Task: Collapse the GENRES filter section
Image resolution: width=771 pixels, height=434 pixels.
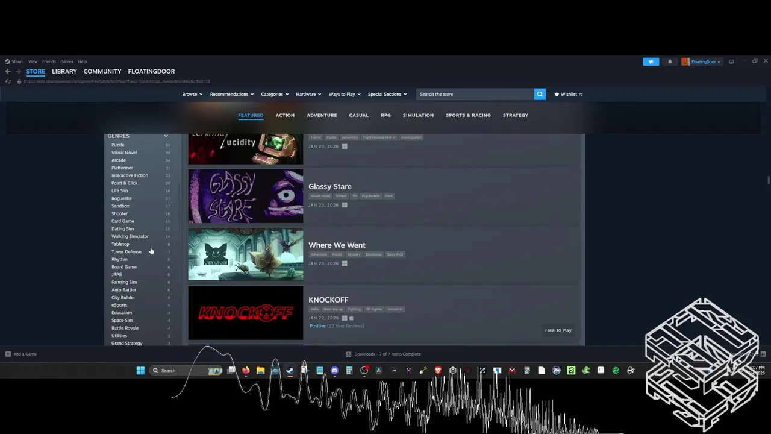Action: [x=166, y=136]
